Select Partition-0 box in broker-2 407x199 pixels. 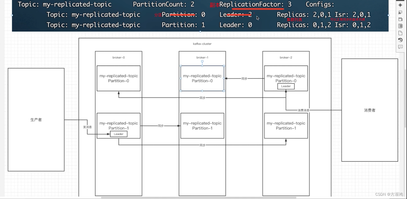[286, 78]
